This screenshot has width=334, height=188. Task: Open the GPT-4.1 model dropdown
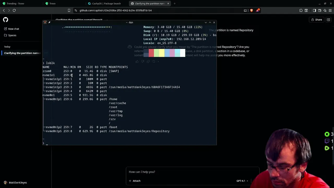click(242, 181)
